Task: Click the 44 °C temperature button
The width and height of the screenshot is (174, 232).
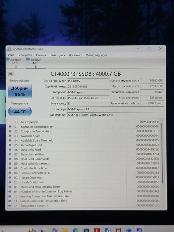Action: 20,111
